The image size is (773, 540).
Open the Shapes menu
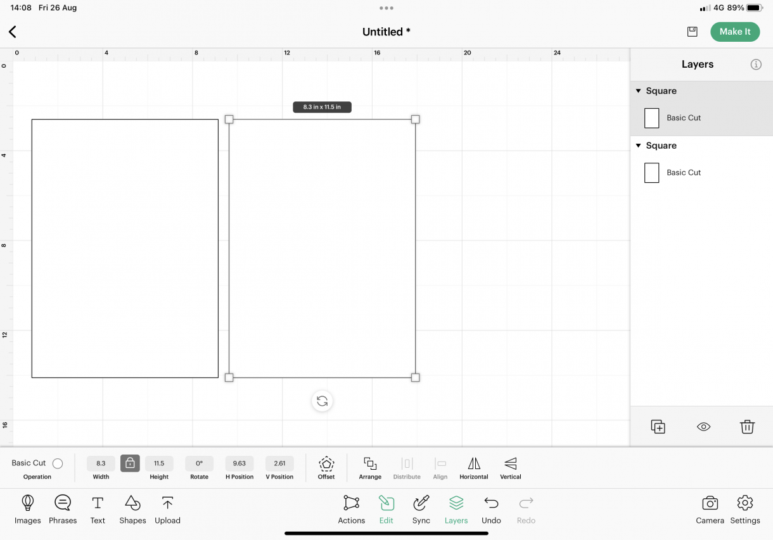point(132,510)
